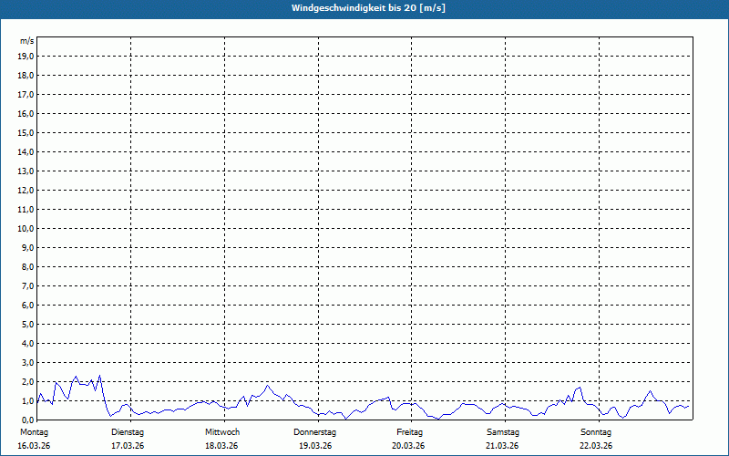Select the Sonntag day label
Screen dimensions: 729x456
[x=596, y=432]
